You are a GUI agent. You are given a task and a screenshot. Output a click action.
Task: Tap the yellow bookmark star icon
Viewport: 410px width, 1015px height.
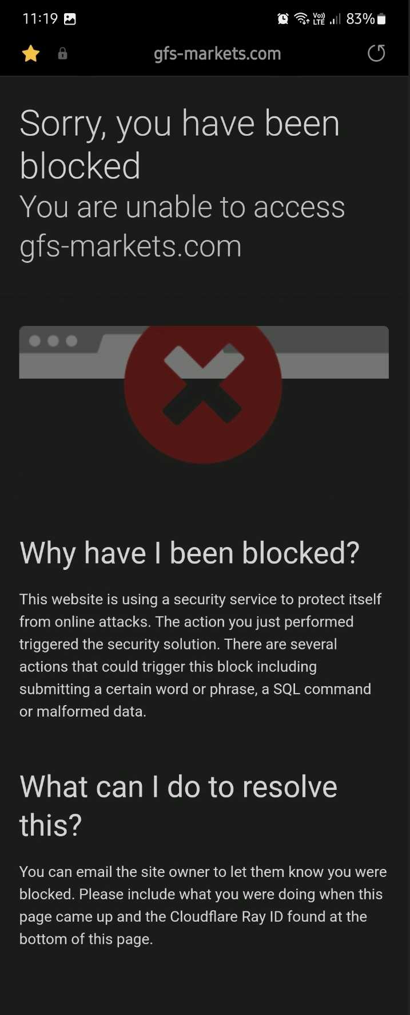pyautogui.click(x=31, y=54)
